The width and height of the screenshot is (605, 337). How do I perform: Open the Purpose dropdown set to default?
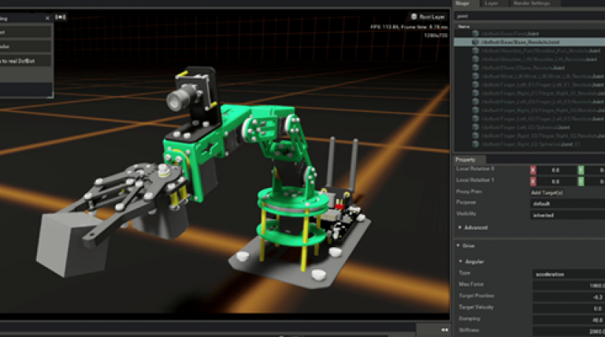(567, 204)
